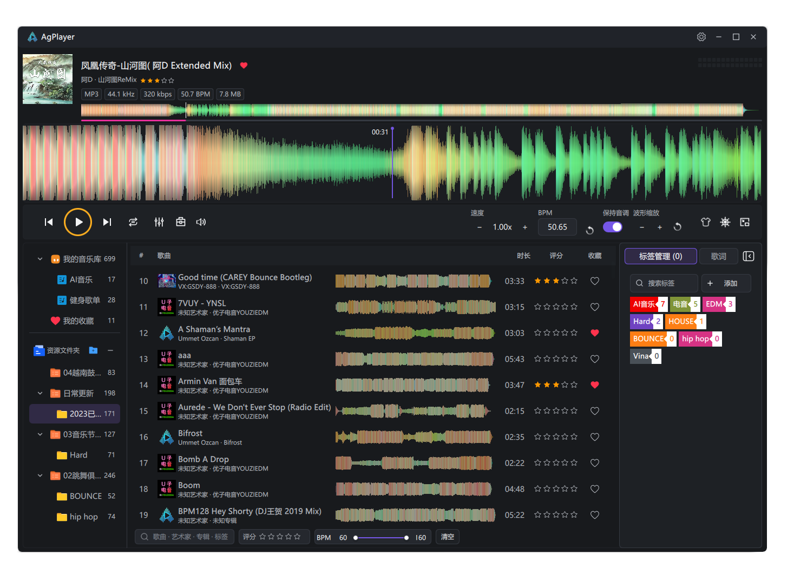Select the EDM tag
This screenshot has width=794, height=580.
719,304
